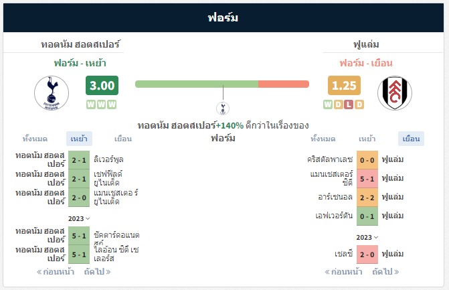
Task: Expand the 2023 dropdown under Tottenham matches
Action: [79, 218]
